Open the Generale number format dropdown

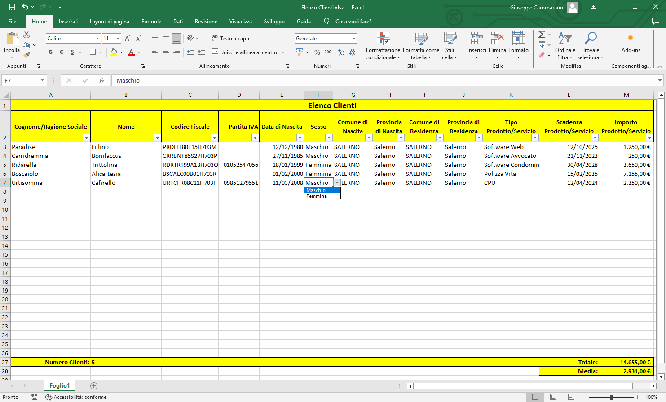(354, 39)
